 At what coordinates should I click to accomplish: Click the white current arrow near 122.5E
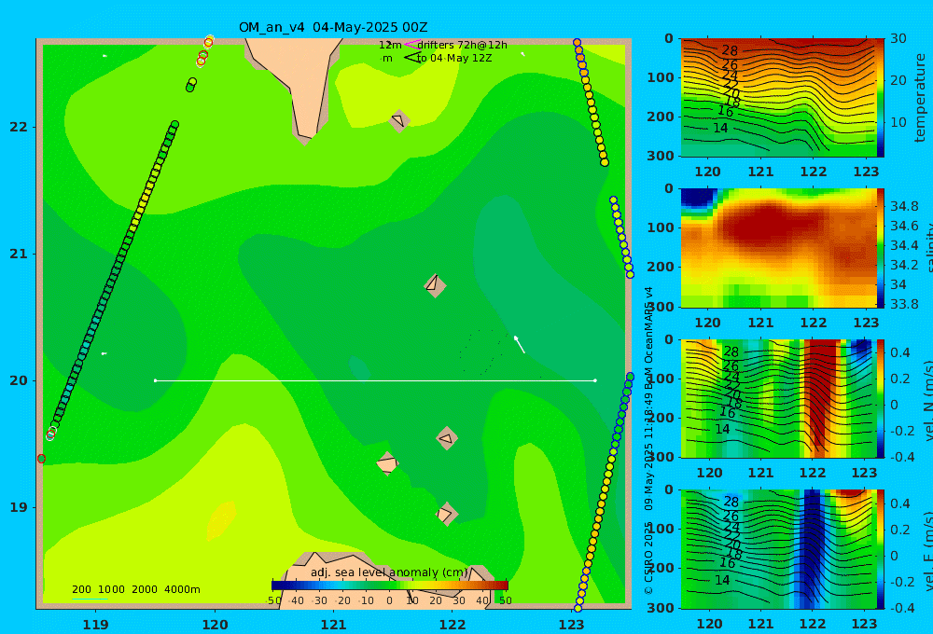pos(520,344)
